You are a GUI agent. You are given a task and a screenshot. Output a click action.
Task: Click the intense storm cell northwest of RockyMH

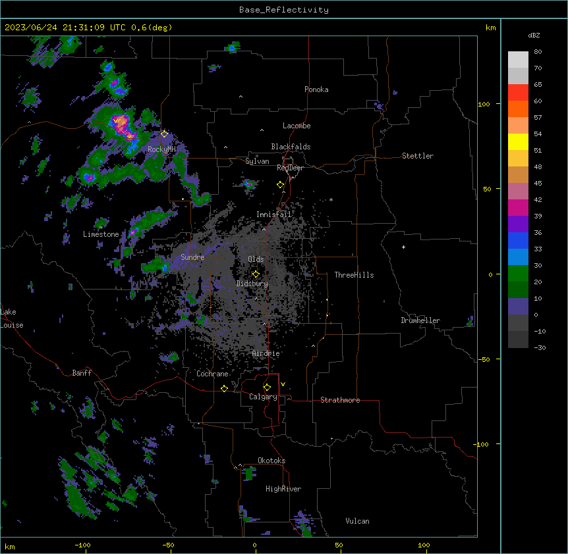click(122, 126)
